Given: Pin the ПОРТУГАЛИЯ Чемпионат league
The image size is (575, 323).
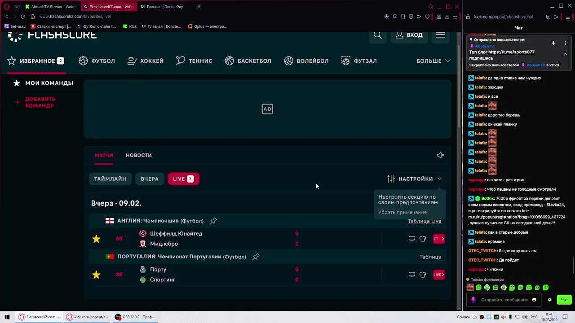Looking at the screenshot, I should point(256,257).
